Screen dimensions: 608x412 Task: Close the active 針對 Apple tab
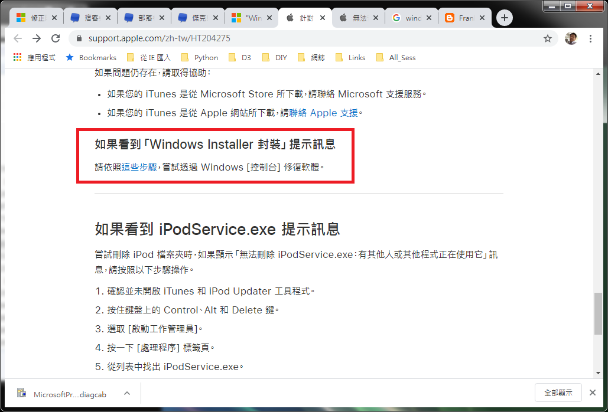(322, 18)
